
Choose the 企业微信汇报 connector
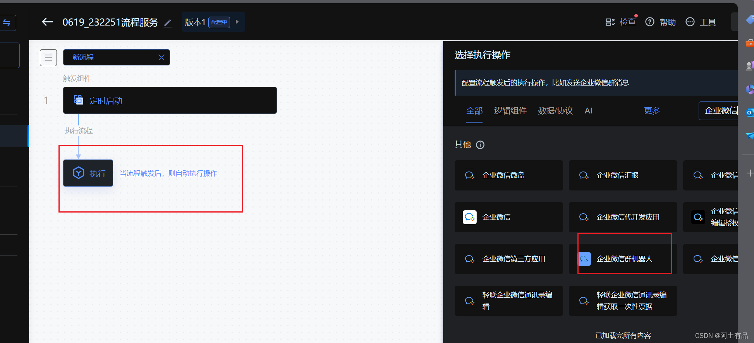(623, 175)
